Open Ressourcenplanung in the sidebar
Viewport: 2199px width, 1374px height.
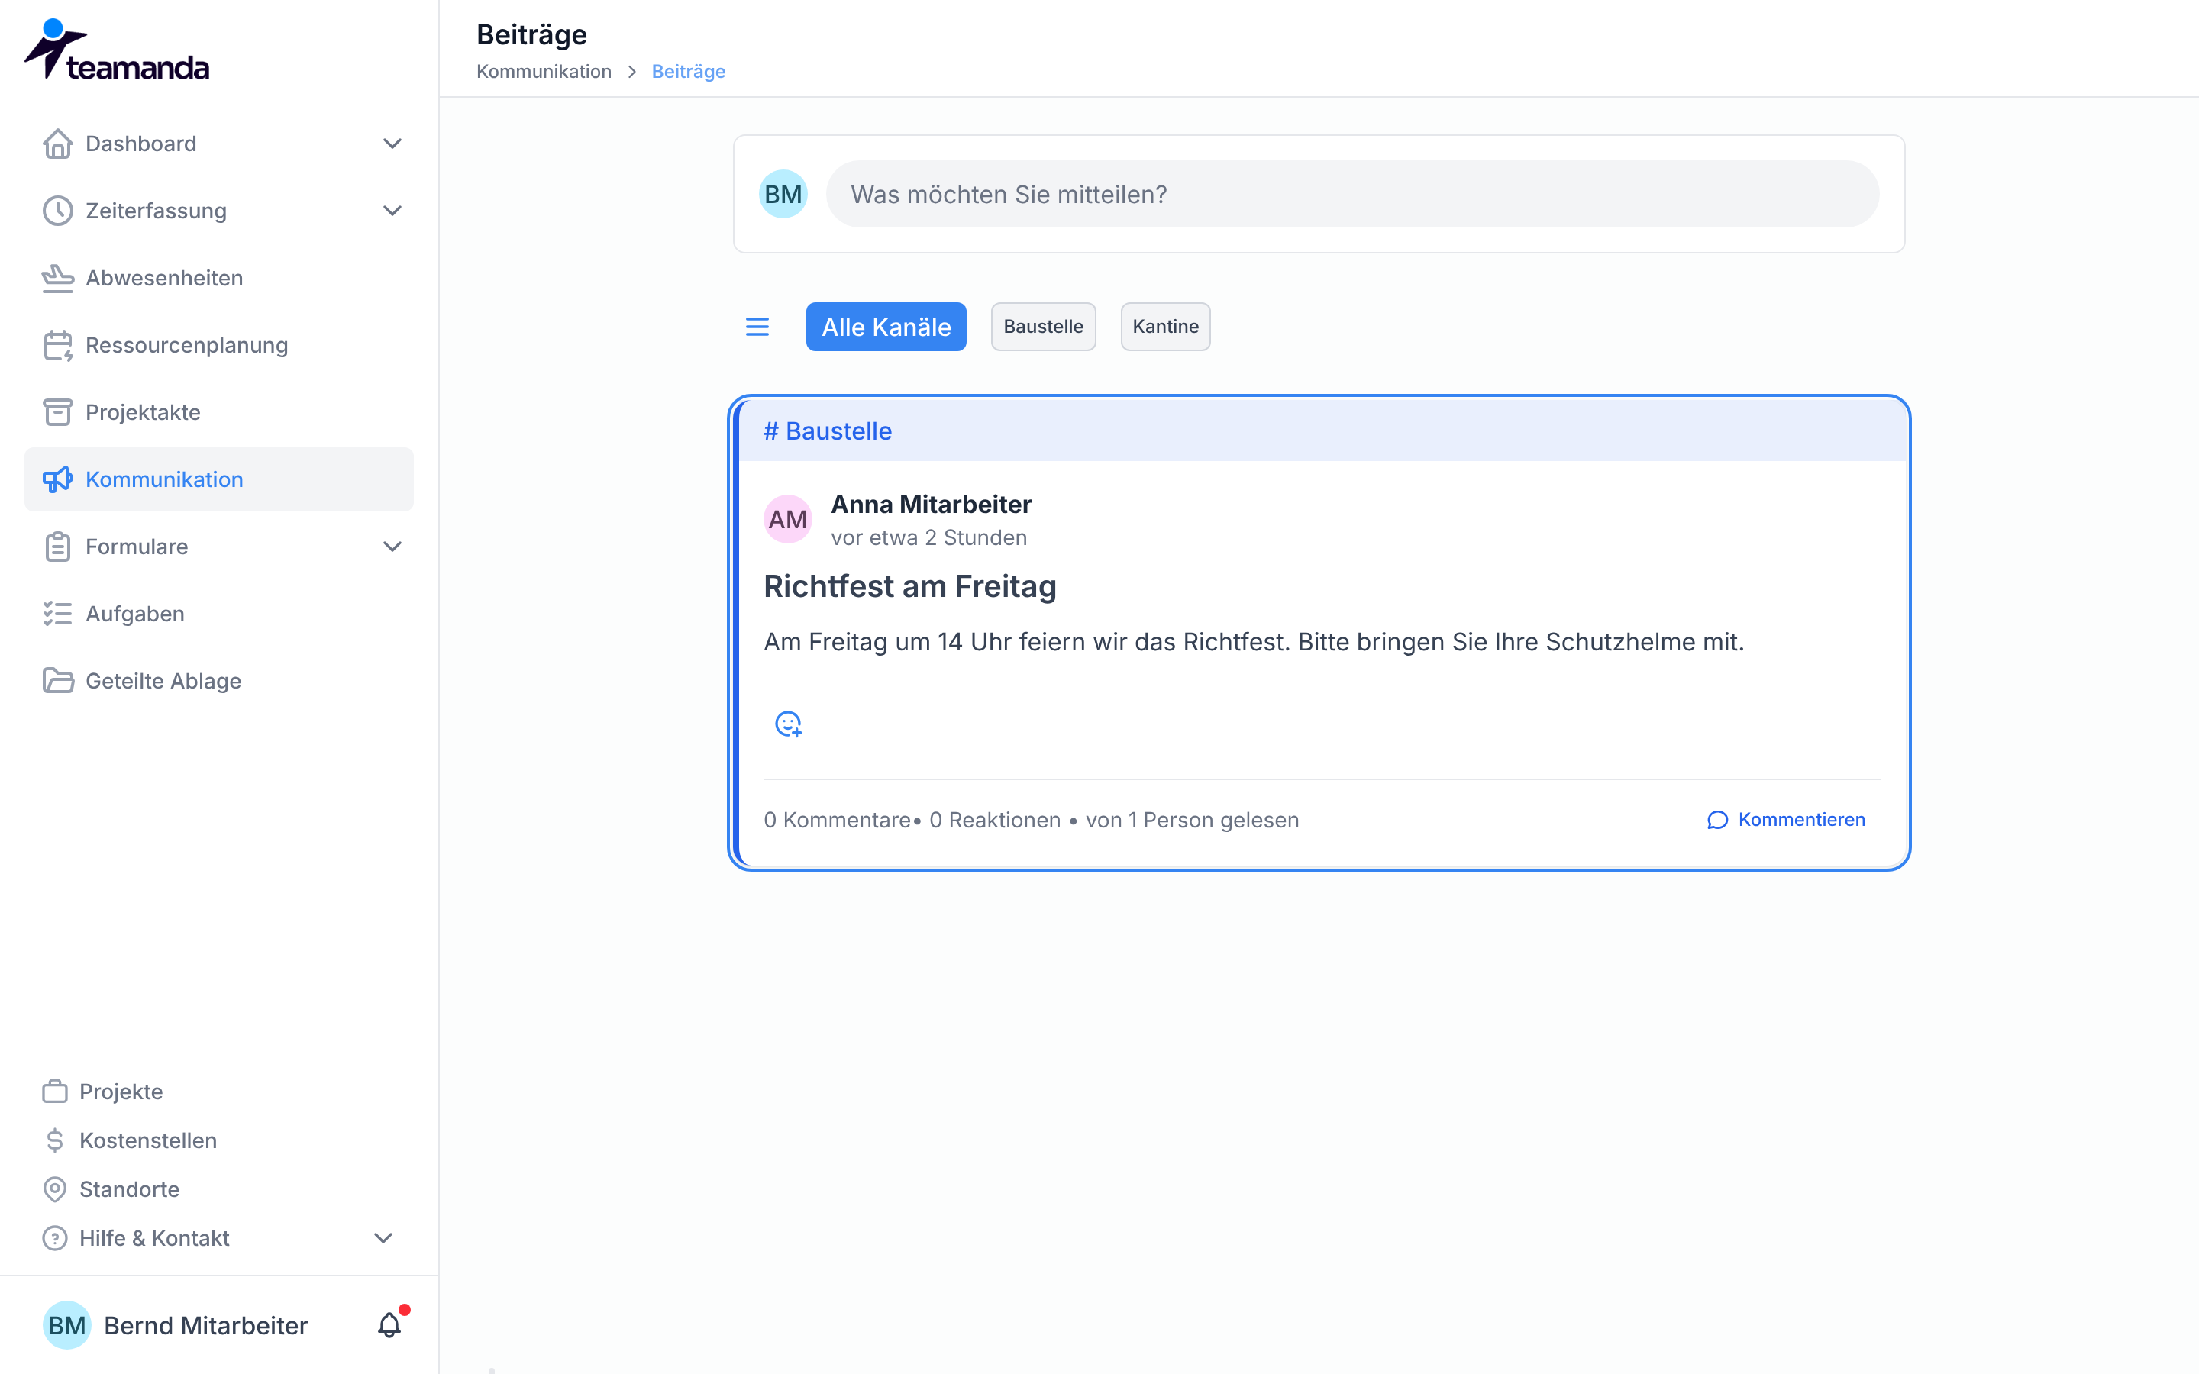coord(219,345)
